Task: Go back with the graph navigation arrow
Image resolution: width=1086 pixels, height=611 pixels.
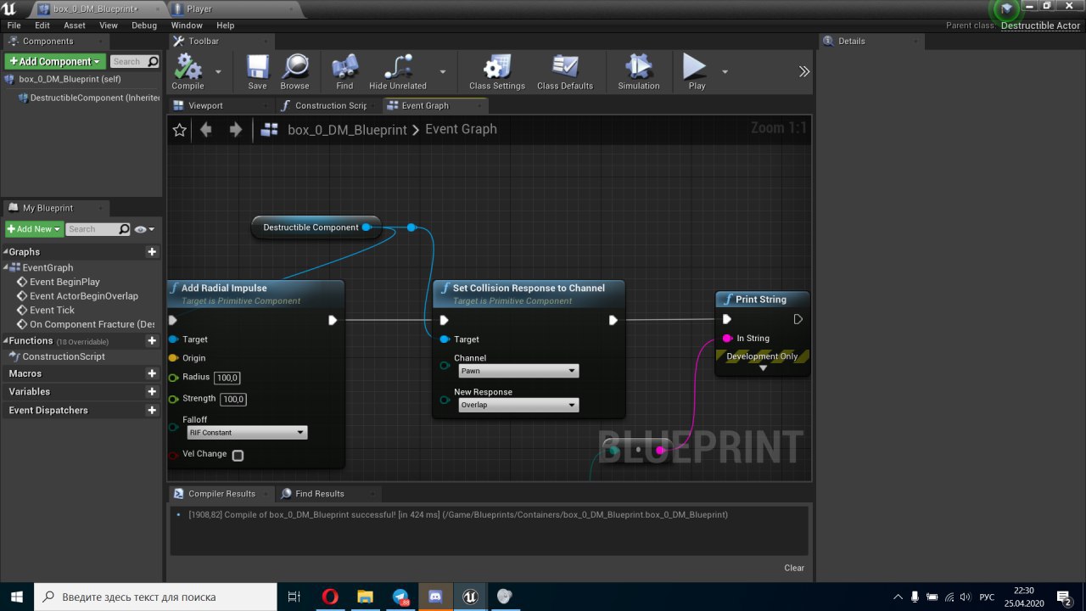Action: (x=205, y=130)
